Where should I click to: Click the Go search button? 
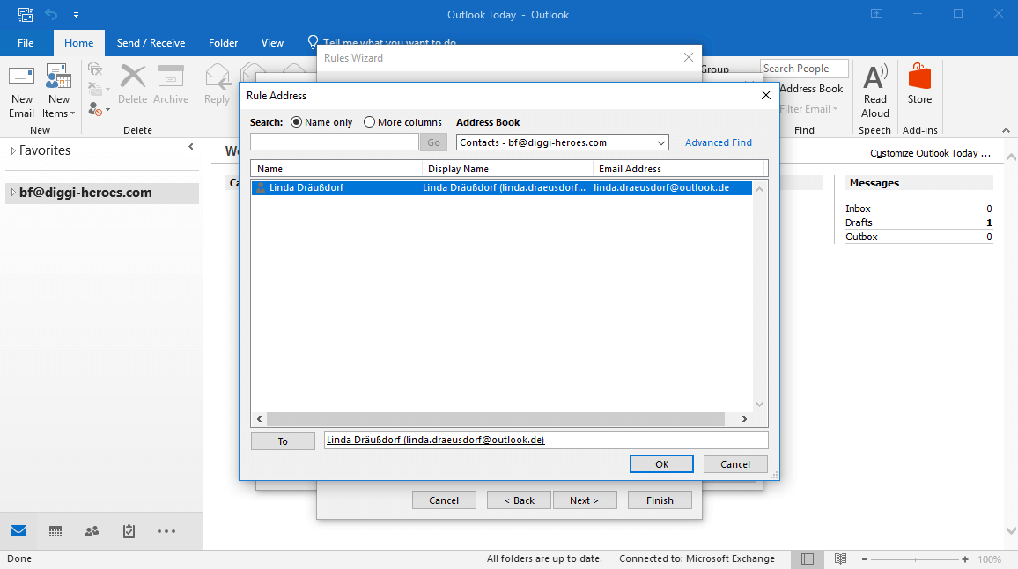[x=433, y=142]
